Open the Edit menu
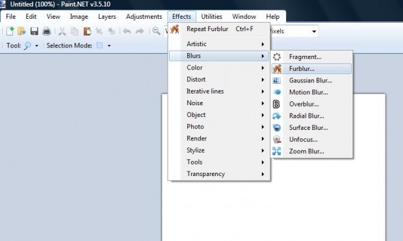 (31, 17)
